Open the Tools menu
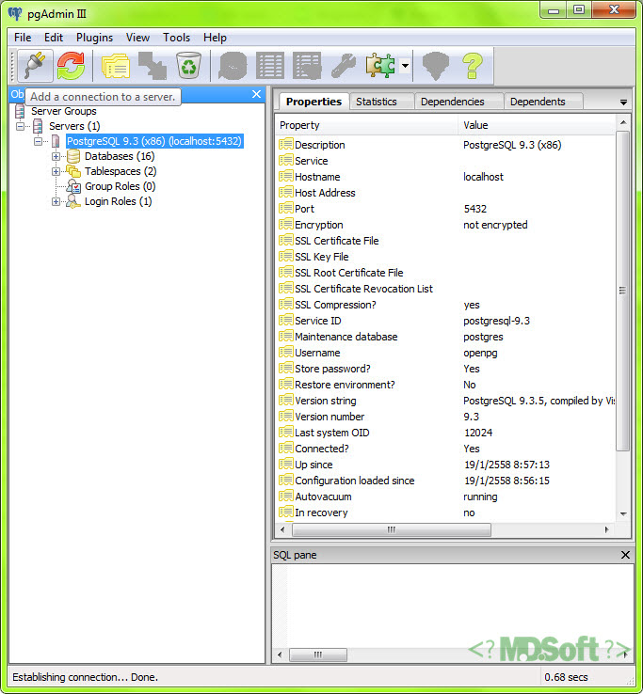The width and height of the screenshot is (643, 694). [x=176, y=38]
